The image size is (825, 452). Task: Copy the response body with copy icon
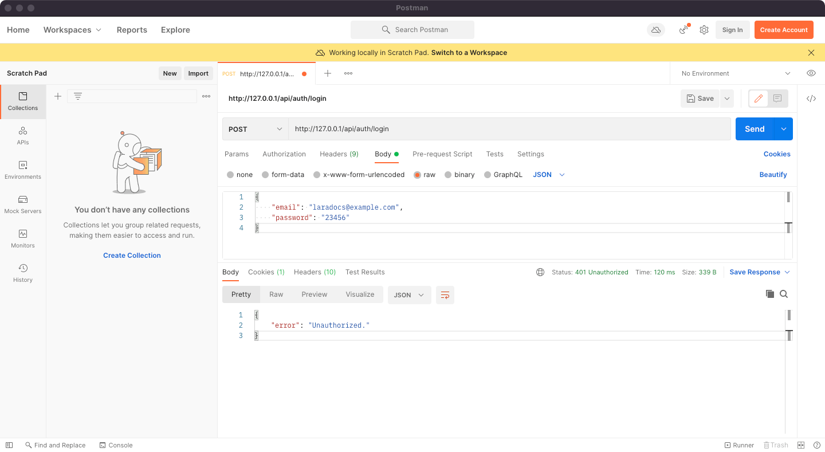(x=770, y=294)
